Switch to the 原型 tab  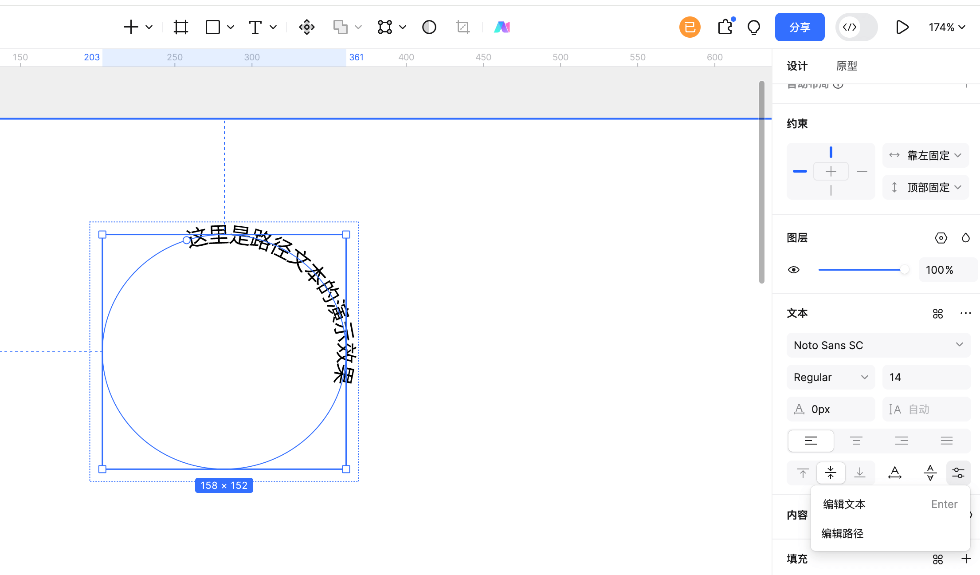pyautogui.click(x=847, y=66)
